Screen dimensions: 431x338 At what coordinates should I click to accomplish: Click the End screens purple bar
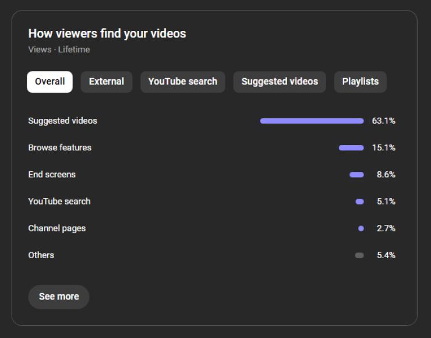pos(356,175)
